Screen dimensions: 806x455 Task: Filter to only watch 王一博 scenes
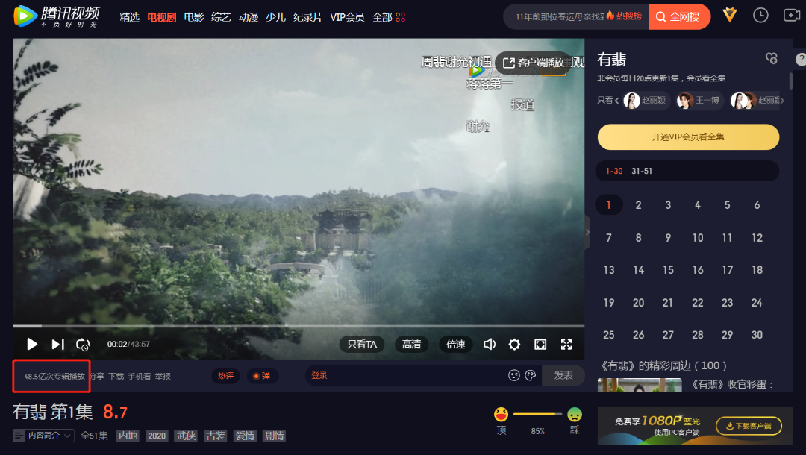(699, 101)
